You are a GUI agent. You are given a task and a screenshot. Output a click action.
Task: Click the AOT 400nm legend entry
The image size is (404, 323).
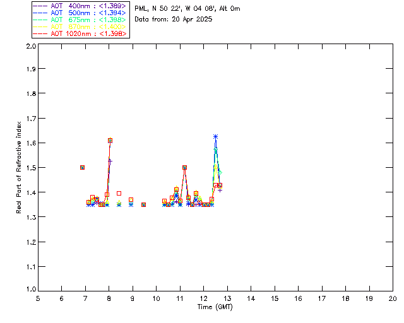tap(80, 6)
